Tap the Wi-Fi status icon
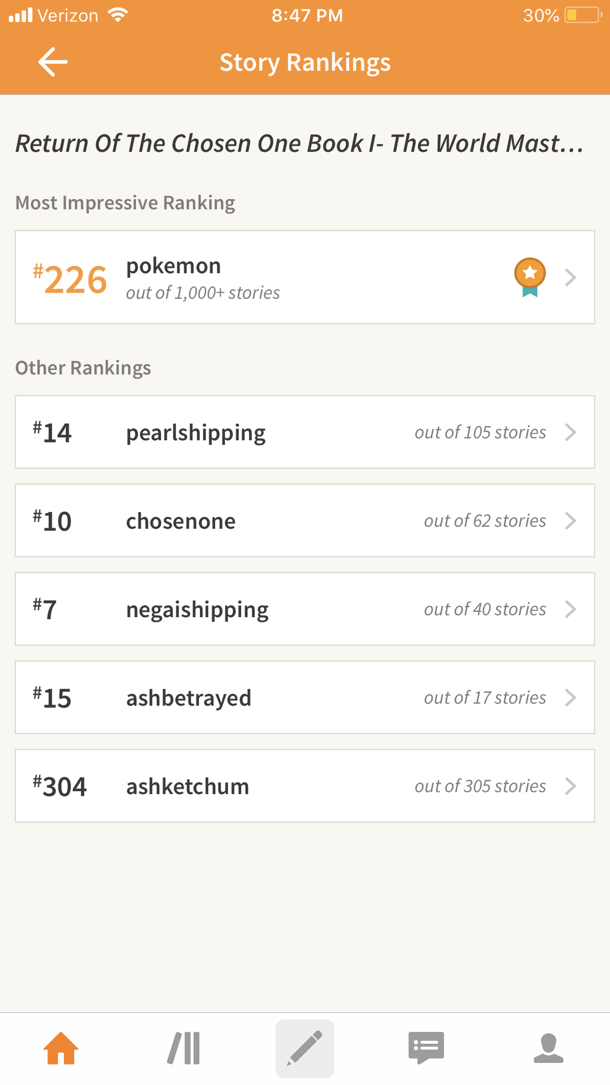 [117, 15]
